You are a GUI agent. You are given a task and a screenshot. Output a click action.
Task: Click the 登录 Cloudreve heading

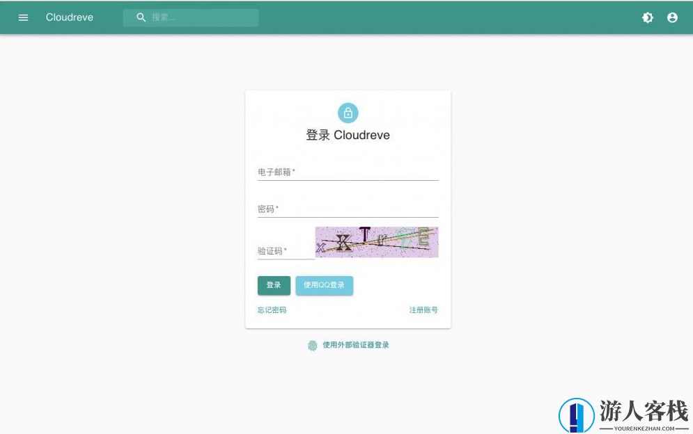[x=348, y=135]
